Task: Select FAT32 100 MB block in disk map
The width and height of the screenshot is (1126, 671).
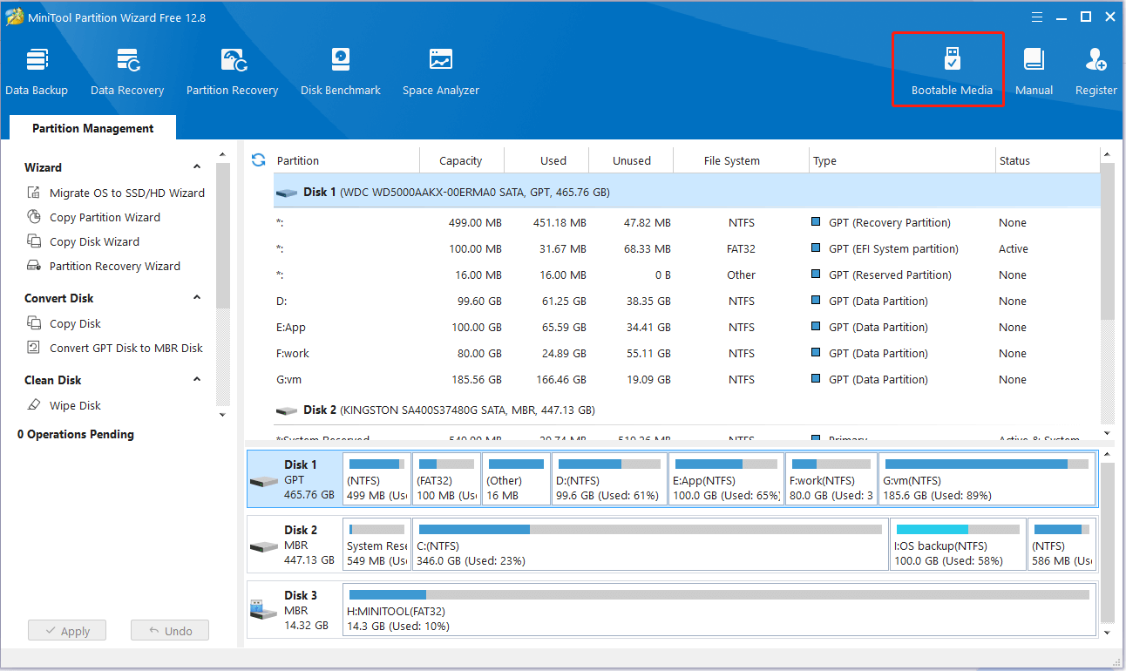Action: pyautogui.click(x=447, y=479)
